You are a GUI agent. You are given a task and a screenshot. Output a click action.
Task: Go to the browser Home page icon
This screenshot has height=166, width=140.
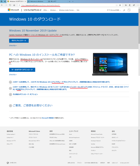pyautogui.click(x=14, y=5)
